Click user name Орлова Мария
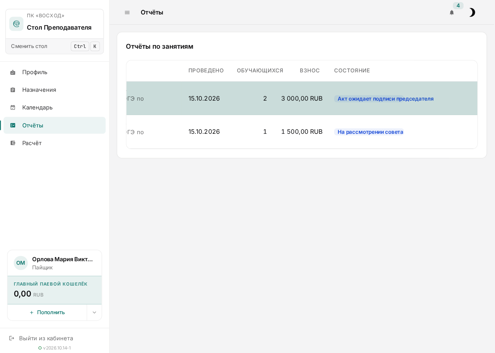The image size is (495, 353). [x=63, y=259]
